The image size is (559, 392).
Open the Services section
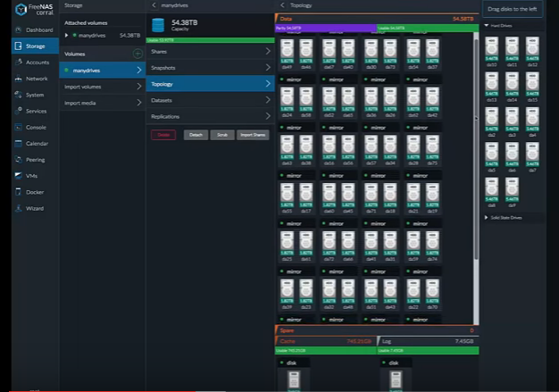pos(35,111)
